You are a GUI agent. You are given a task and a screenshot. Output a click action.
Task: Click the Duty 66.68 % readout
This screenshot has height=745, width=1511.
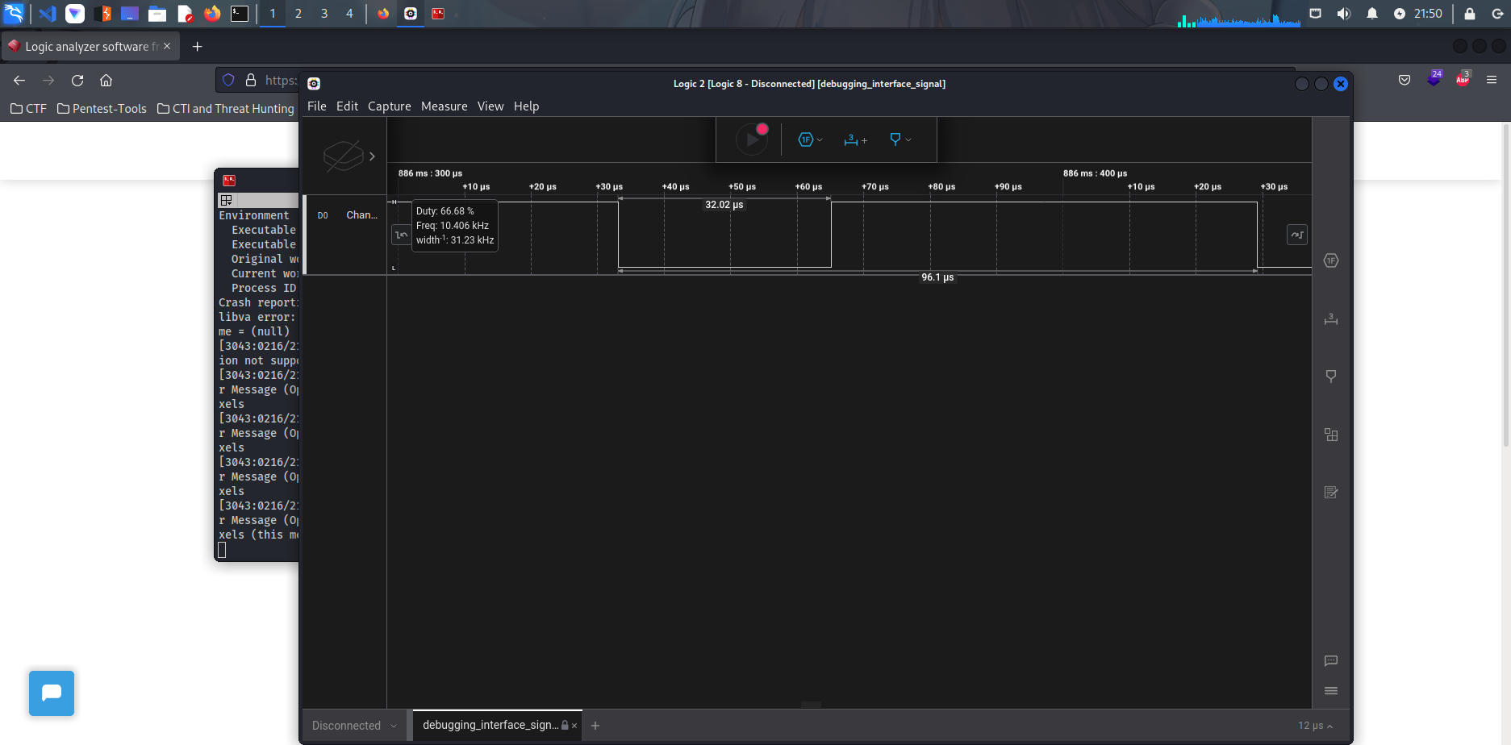(x=445, y=211)
